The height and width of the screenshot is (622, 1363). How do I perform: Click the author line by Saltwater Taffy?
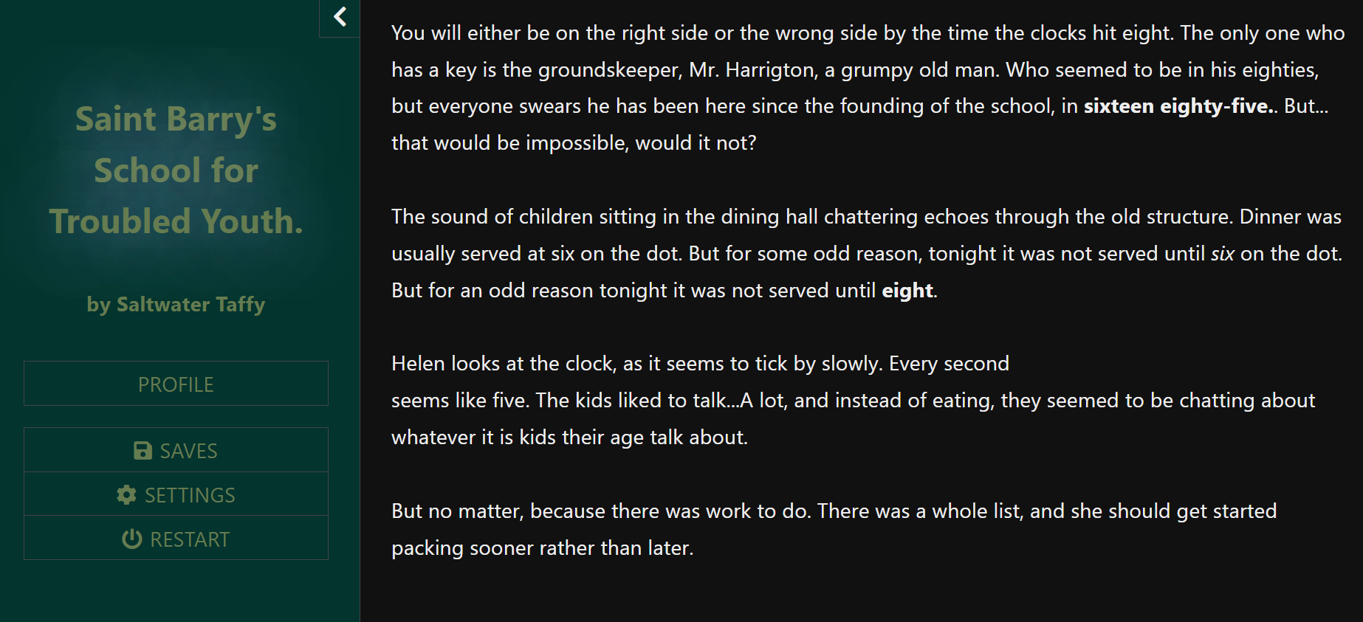[176, 304]
